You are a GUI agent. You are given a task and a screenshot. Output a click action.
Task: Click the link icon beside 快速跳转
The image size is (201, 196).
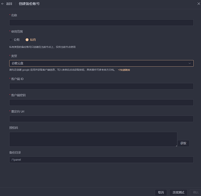tap(119, 70)
